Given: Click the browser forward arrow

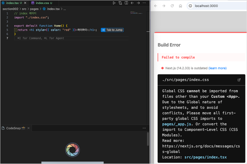Looking at the screenshot, I should [164, 6].
